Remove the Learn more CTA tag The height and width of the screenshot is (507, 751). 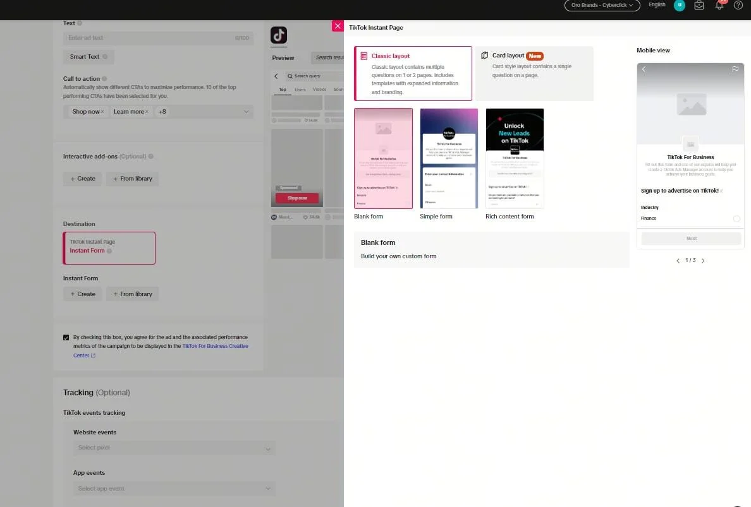(147, 112)
